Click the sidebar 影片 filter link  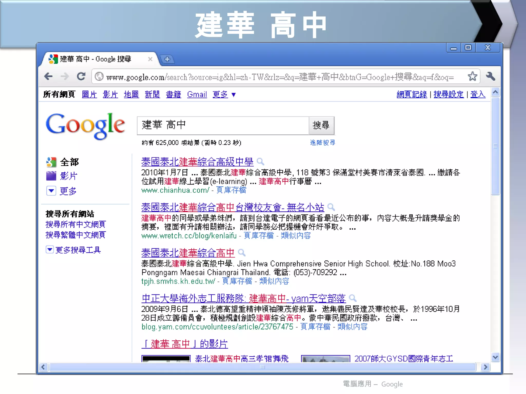pos(68,176)
